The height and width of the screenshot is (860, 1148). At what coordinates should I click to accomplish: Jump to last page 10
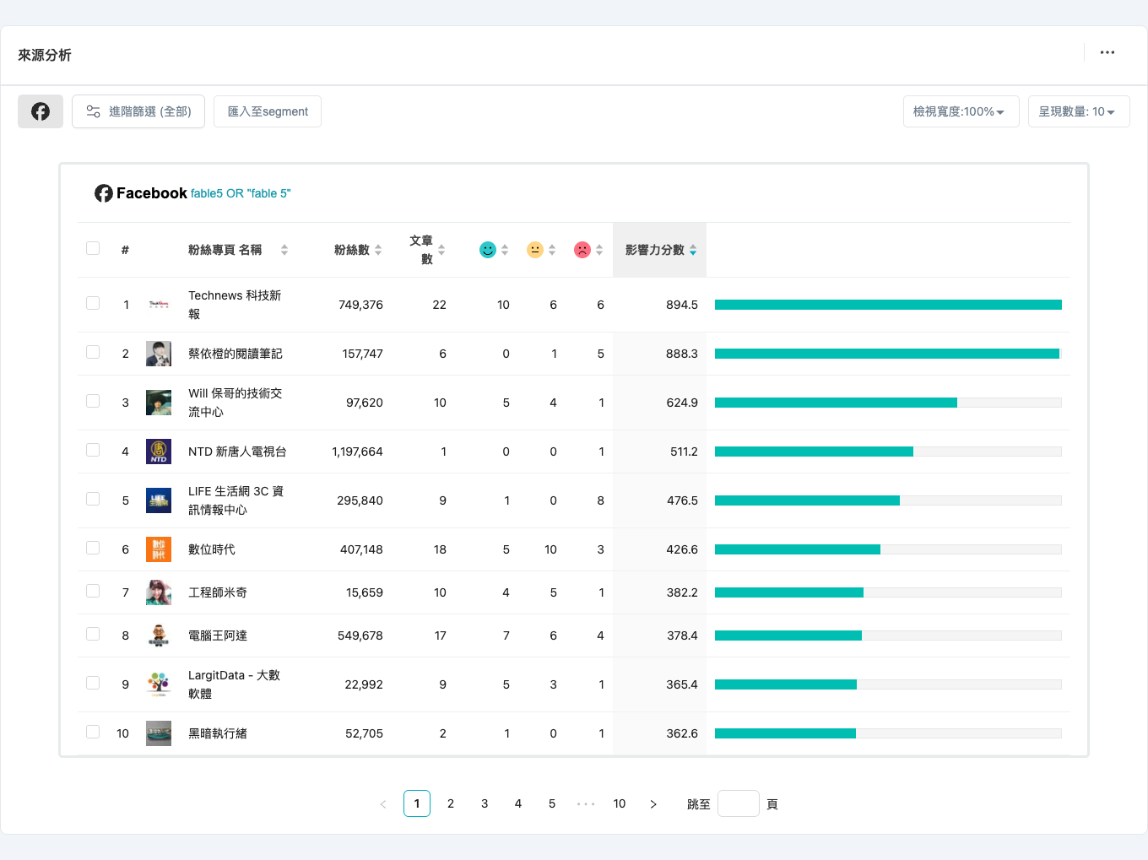620,803
